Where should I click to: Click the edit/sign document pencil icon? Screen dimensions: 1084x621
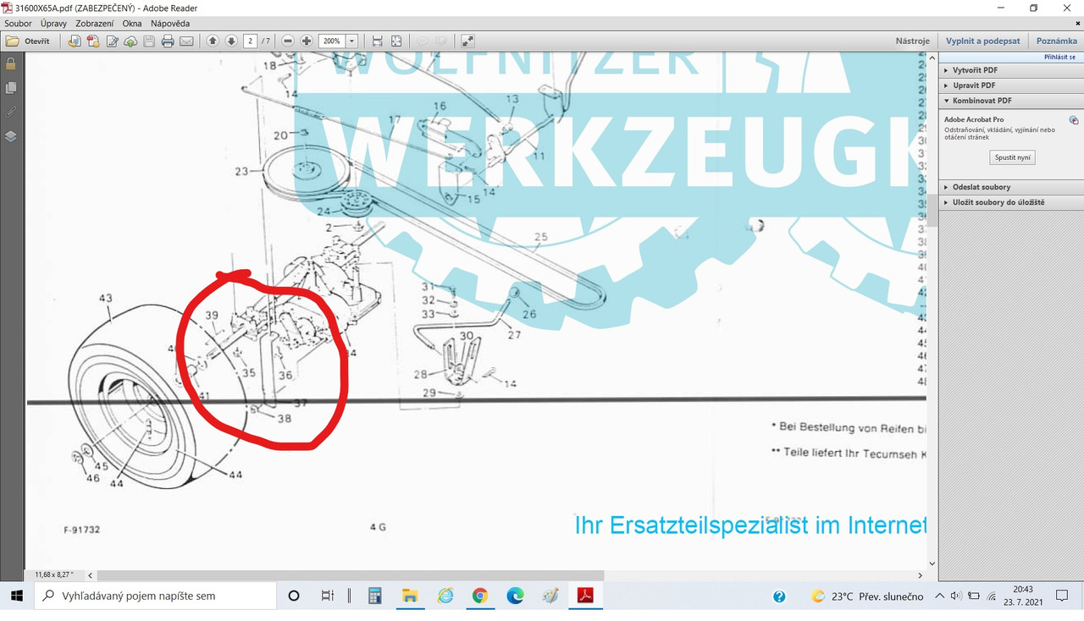click(112, 41)
